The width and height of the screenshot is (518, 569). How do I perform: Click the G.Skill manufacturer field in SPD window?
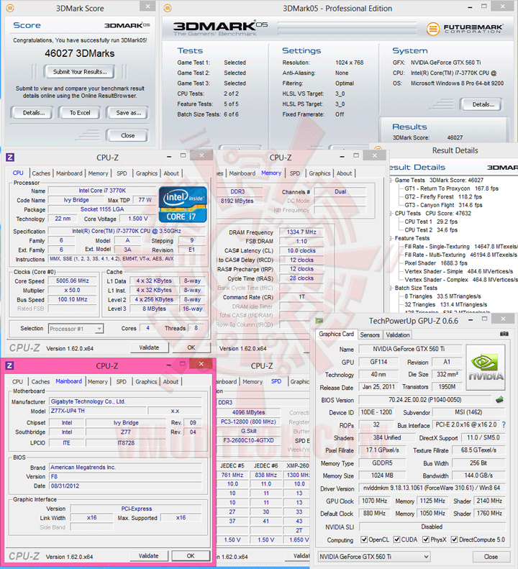pos(249,431)
